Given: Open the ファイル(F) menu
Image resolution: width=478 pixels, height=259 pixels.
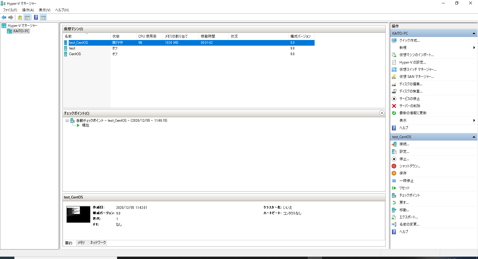Looking at the screenshot, I should [10, 10].
